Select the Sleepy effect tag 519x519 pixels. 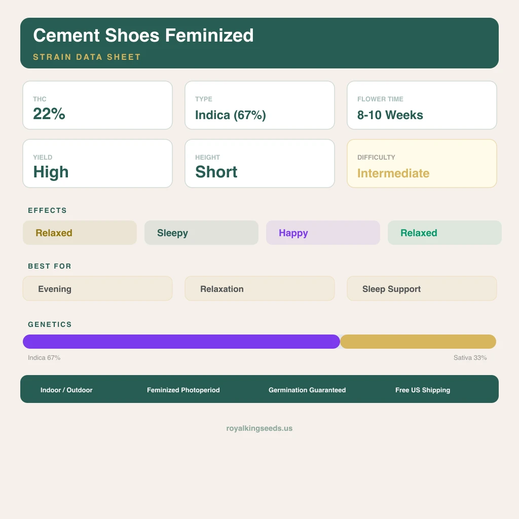click(x=201, y=233)
